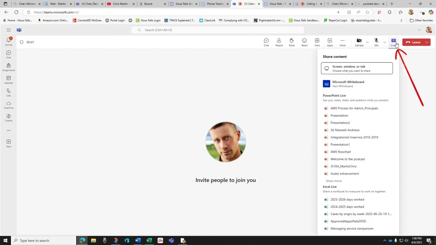Show more PowerPoint Live files

333,181
